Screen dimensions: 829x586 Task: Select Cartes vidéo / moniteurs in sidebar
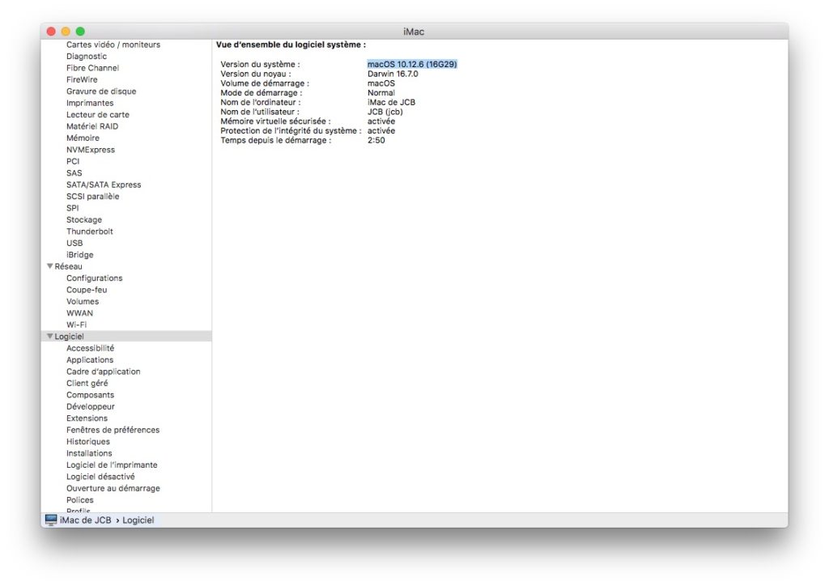point(113,45)
